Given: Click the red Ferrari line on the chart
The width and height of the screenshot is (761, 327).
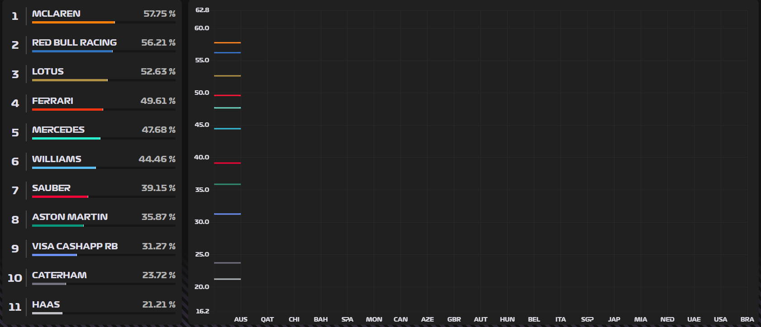Looking at the screenshot, I should (x=227, y=95).
